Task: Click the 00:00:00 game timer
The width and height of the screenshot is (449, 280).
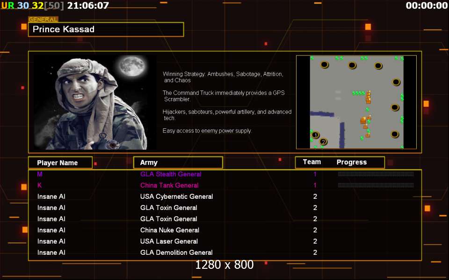Action: point(427,6)
